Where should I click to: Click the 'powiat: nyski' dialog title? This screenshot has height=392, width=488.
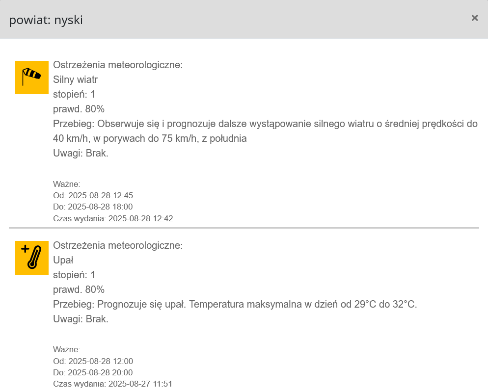(x=46, y=20)
